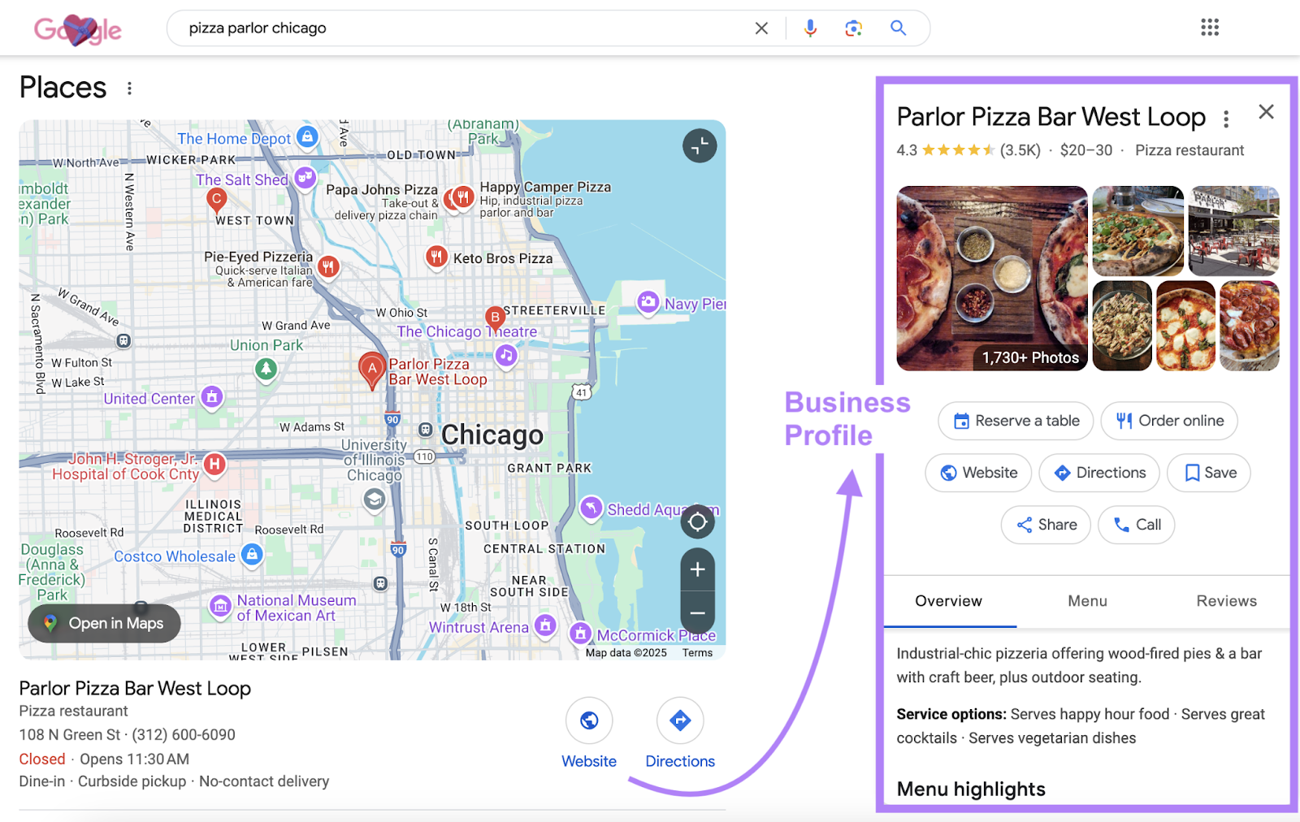Viewport: 1300px width, 822px height.
Task: Zoom in on the map with the plus control
Action: [697, 570]
